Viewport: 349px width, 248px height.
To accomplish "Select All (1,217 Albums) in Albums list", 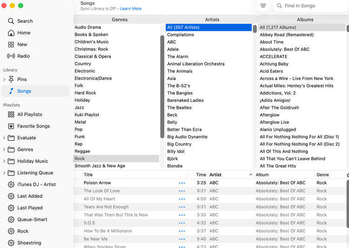I will pos(302,27).
